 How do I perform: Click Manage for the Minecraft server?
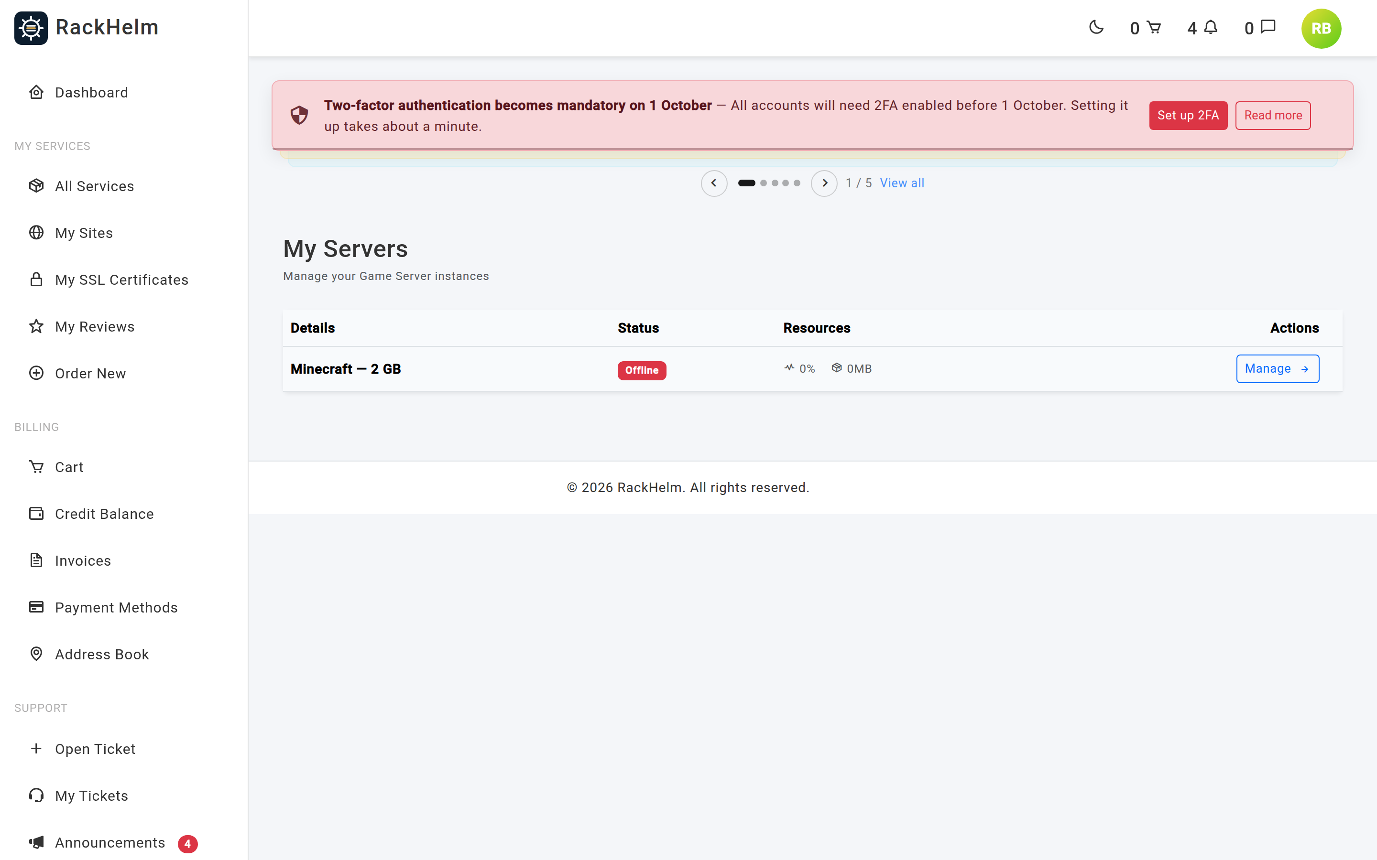point(1278,368)
